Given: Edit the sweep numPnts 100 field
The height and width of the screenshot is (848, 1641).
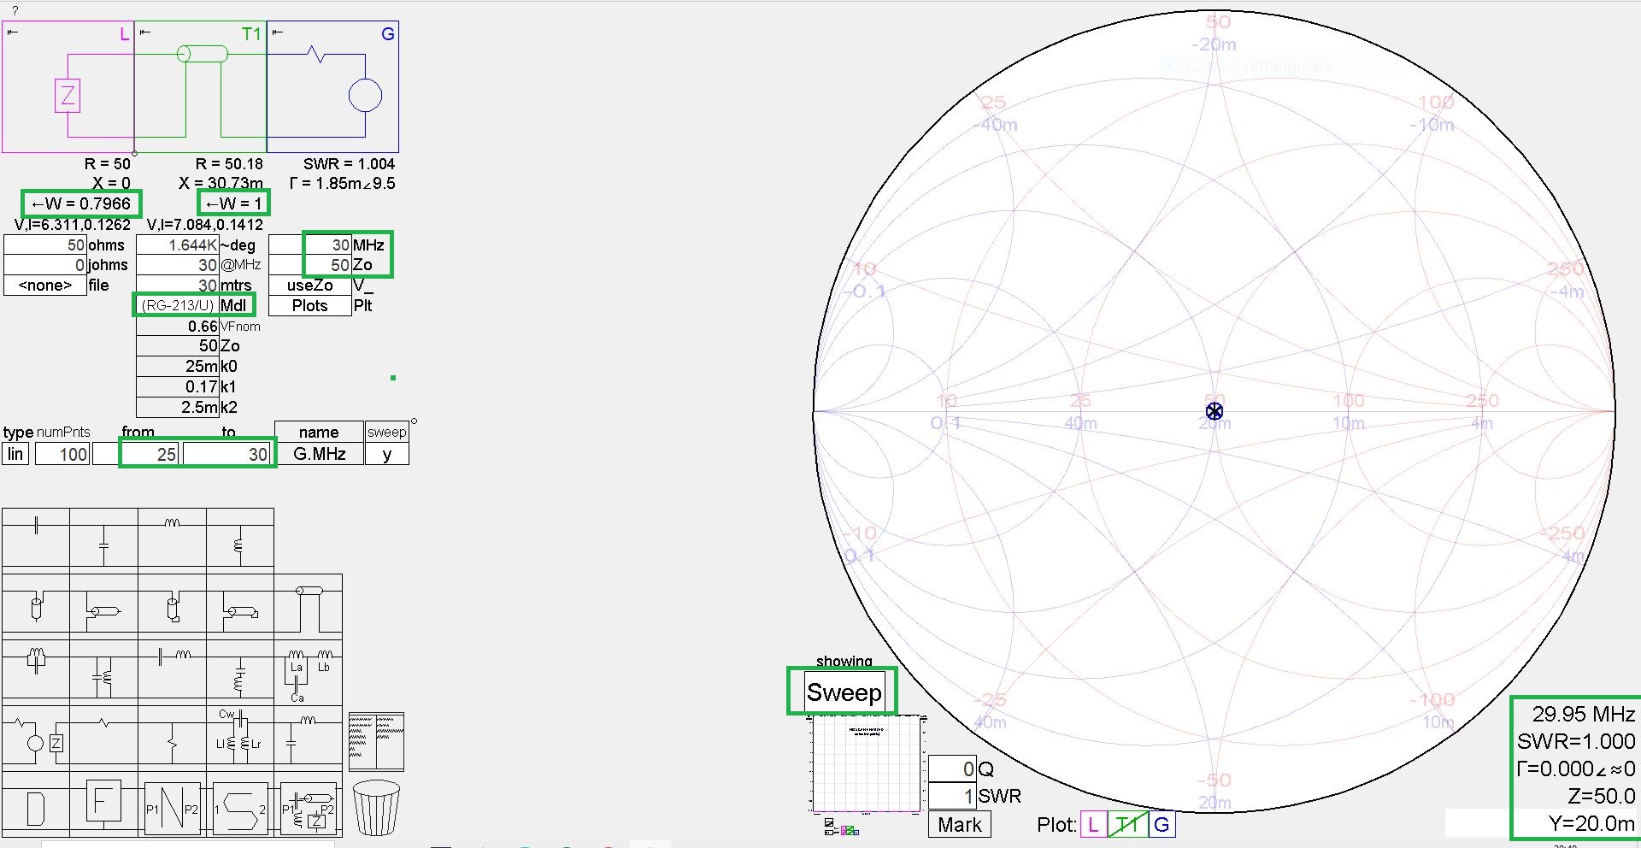Looking at the screenshot, I should 62,454.
